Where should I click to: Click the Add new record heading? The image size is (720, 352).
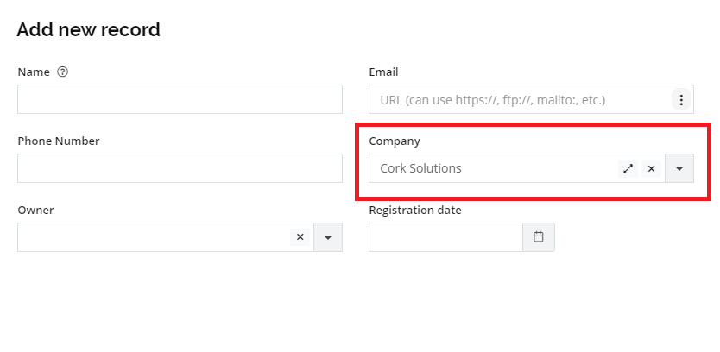point(89,30)
